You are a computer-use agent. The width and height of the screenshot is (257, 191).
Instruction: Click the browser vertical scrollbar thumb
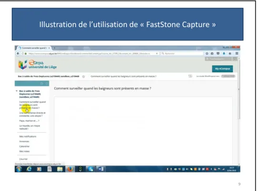pyautogui.click(x=239, y=89)
